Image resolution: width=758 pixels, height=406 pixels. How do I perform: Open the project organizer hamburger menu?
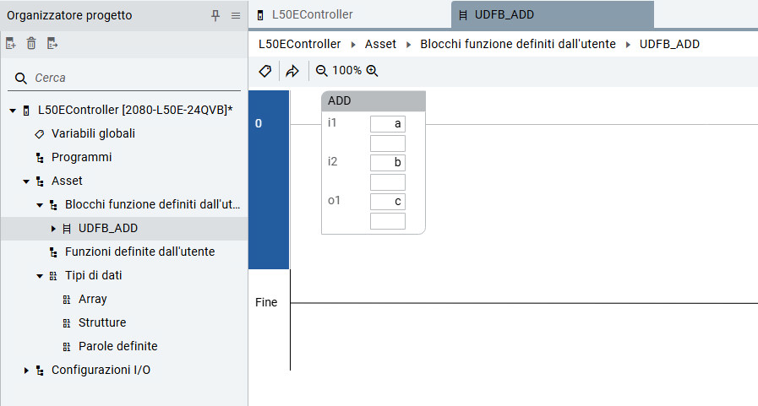point(236,15)
